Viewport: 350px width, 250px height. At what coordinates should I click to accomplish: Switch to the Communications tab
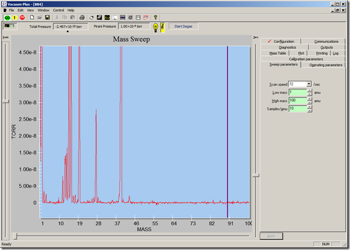323,41
